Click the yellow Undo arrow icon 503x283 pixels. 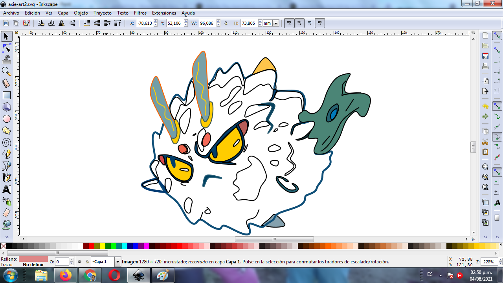(x=485, y=107)
